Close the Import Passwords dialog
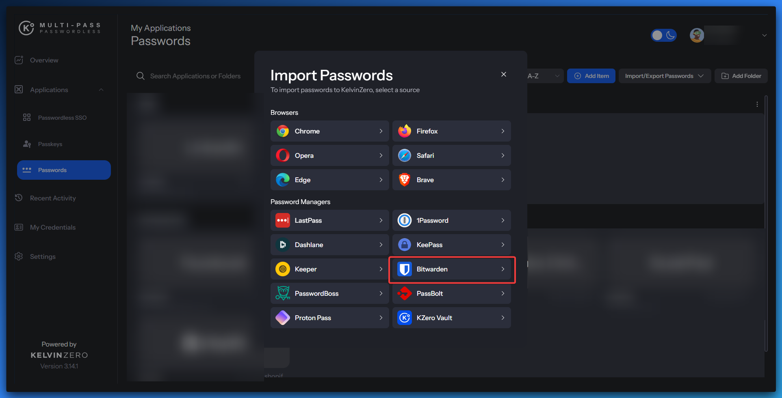The width and height of the screenshot is (782, 398). [x=503, y=74]
